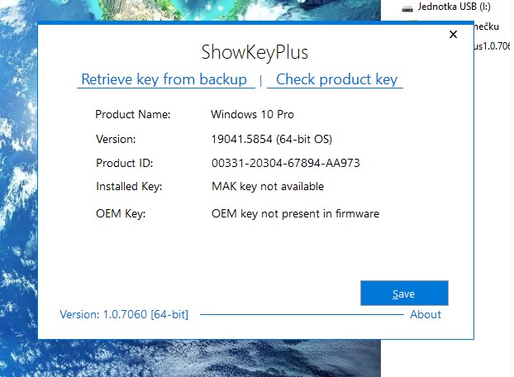This screenshot has height=377, width=514.
Task: Save the displayed key information
Action: coord(404,293)
